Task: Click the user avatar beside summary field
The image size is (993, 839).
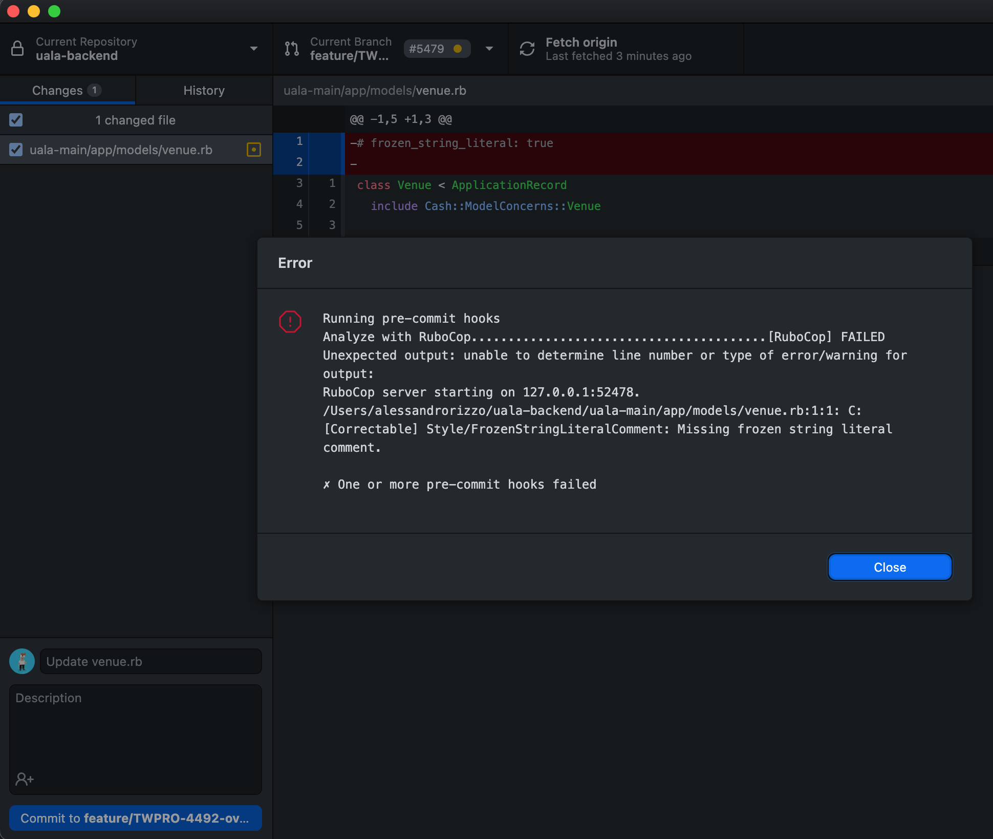Action: [x=22, y=661]
